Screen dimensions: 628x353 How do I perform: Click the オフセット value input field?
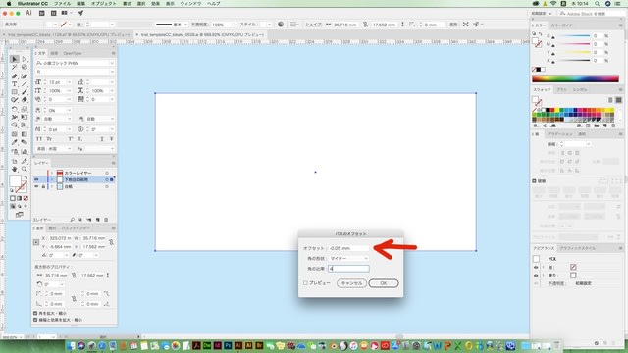pos(348,248)
